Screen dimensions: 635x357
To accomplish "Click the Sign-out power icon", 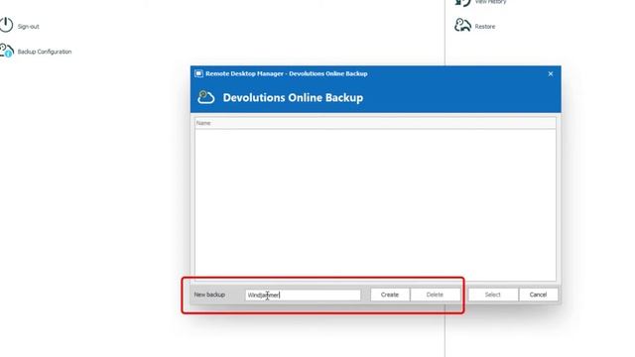I will [6, 25].
